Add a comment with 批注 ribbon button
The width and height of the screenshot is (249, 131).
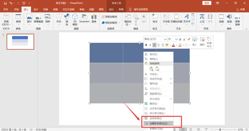pyautogui.click(x=155, y=19)
